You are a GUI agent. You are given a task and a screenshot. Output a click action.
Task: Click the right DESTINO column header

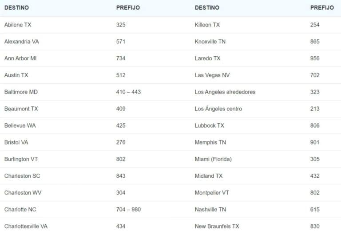point(207,8)
